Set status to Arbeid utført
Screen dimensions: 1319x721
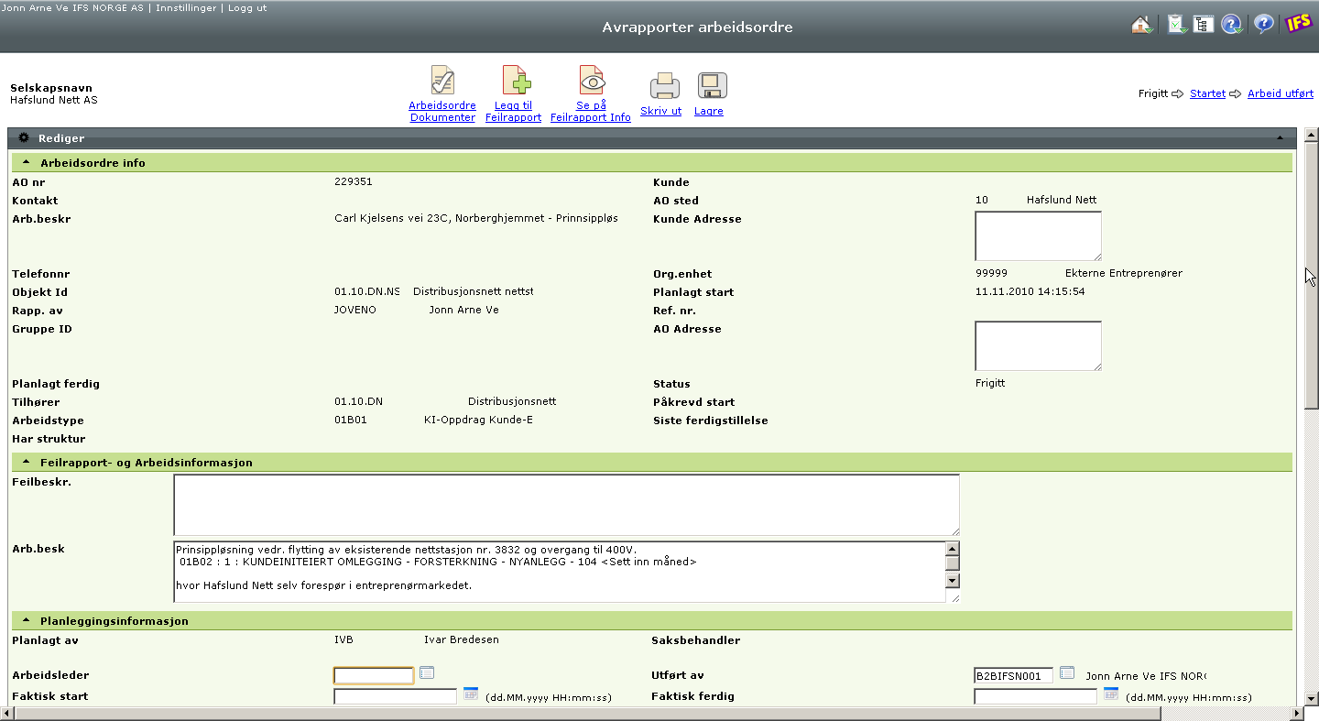[x=1281, y=93]
